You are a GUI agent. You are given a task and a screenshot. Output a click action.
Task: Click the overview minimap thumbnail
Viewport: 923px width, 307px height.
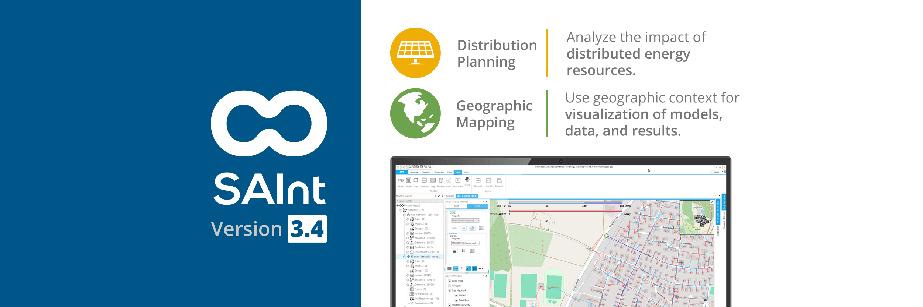point(697,217)
